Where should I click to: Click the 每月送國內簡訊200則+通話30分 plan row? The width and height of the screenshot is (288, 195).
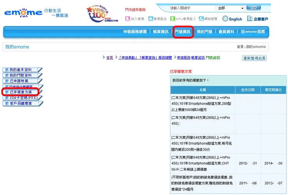tap(228, 144)
